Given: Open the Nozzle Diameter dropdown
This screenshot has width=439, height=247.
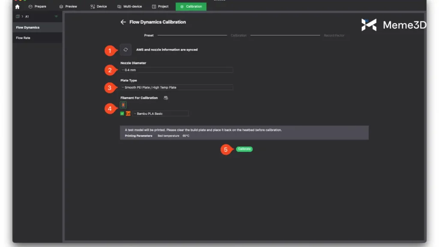Looking at the screenshot, I should (177, 70).
